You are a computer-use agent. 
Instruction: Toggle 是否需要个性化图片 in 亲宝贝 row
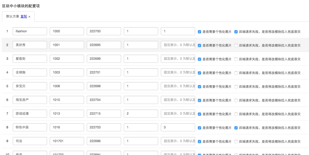[x=200, y=87]
